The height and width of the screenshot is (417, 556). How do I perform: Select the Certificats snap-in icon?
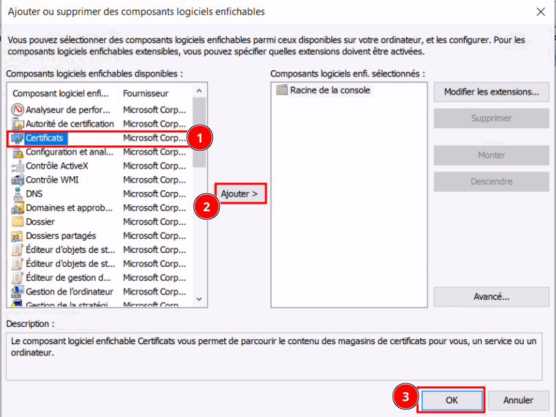click(18, 138)
